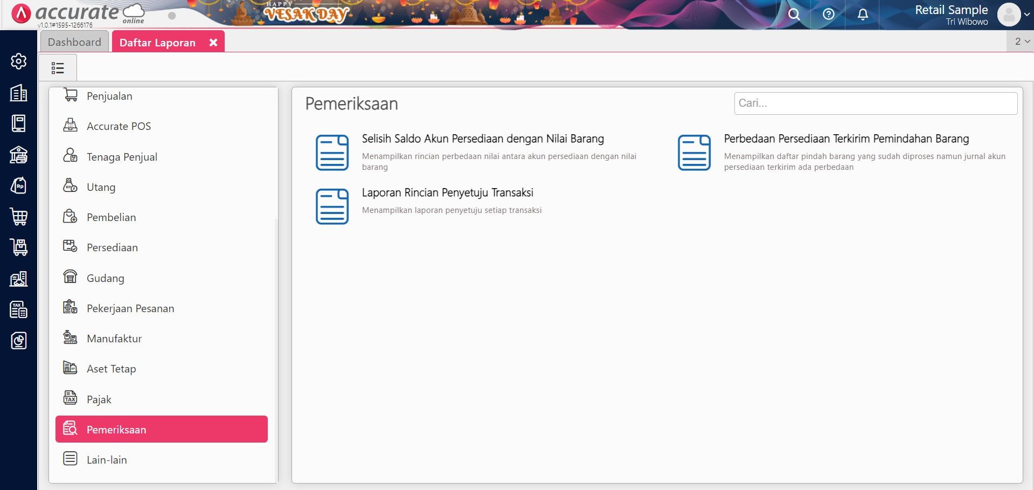
Task: Click the tax module sidebar icon
Action: coord(18,309)
